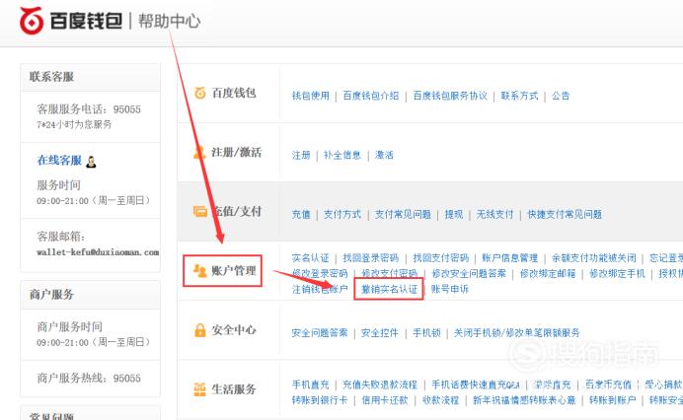The width and height of the screenshot is (683, 420).
Task: Open the 收款流程 link
Action: tap(440, 400)
